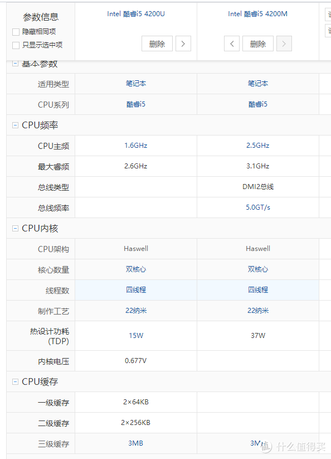Click the CPU架构 row label
This screenshot has height=459, width=331.
pos(53,249)
